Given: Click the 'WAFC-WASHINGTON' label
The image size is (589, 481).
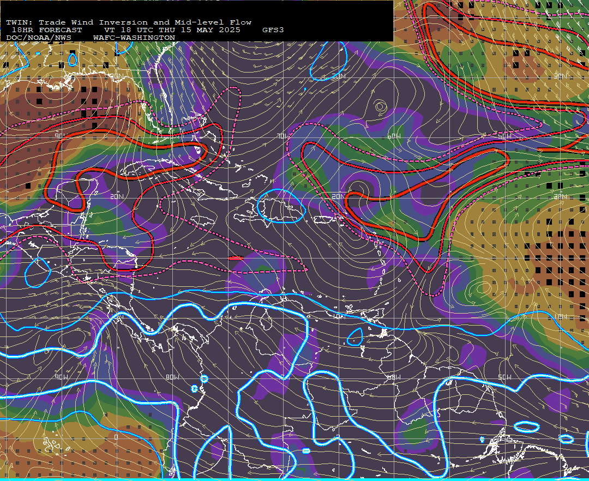Looking at the screenshot, I should click(134, 38).
